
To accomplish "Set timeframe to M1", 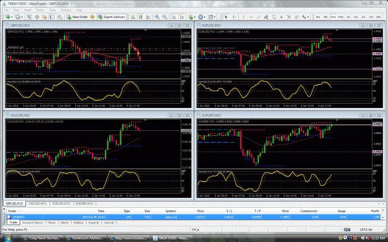I will pyautogui.click(x=318, y=17).
